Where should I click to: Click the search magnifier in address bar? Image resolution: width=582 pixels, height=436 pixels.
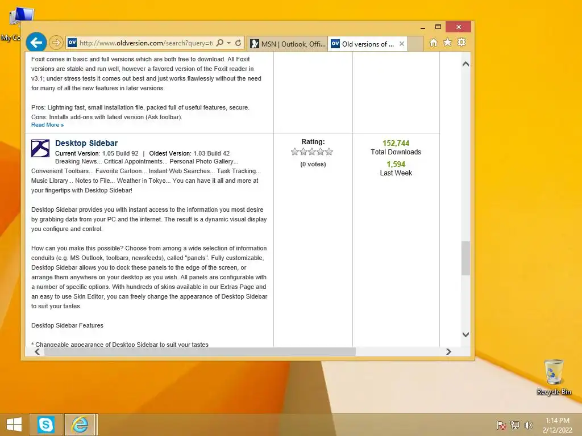220,43
